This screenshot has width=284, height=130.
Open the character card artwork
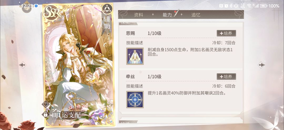tap(78, 65)
